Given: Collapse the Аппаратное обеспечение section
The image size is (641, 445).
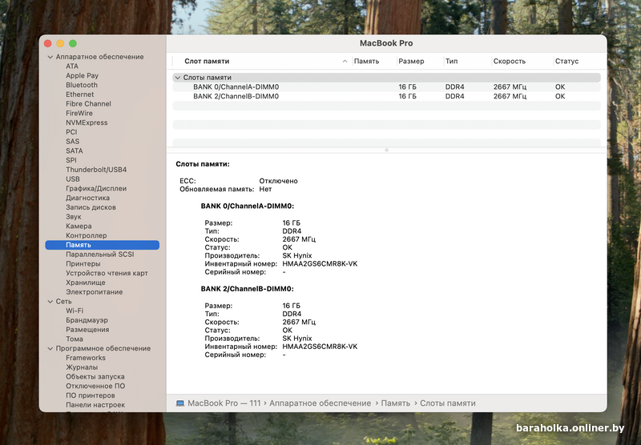Looking at the screenshot, I should pos(50,57).
